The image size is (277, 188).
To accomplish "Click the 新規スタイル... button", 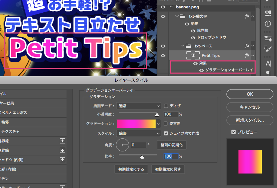I will 250,120.
